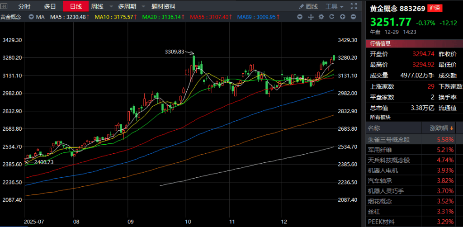This screenshot has height=227, width=463.
Task: Zoom in with the plus icon
Action: [342, 17]
